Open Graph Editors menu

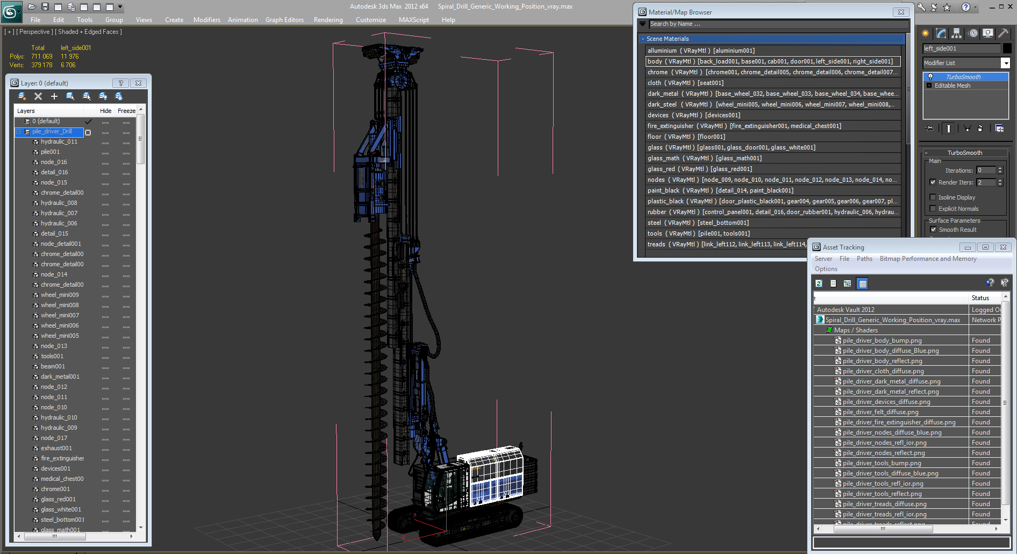click(284, 20)
